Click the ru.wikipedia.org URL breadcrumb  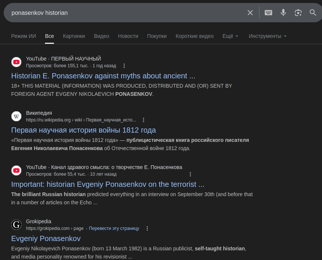pyautogui.click(x=81, y=120)
